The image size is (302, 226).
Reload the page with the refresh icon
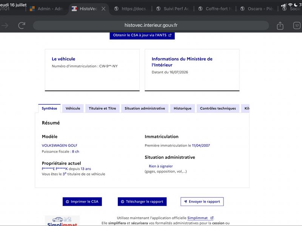click(22, 25)
